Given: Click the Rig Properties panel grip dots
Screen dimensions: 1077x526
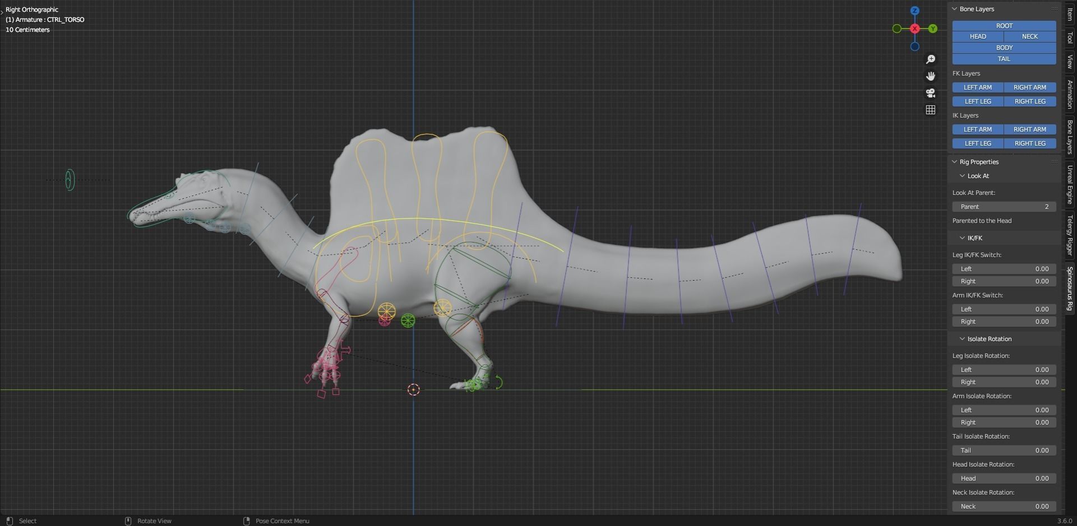Looking at the screenshot, I should [x=1054, y=162].
